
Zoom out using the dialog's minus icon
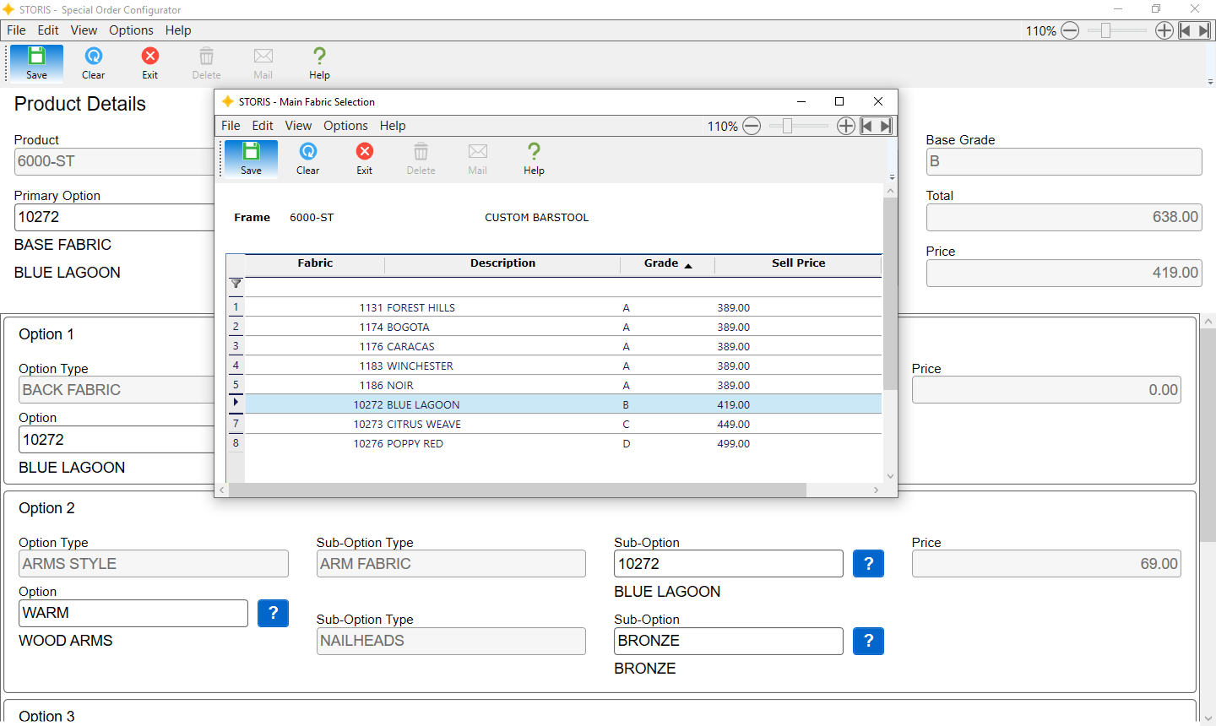752,125
